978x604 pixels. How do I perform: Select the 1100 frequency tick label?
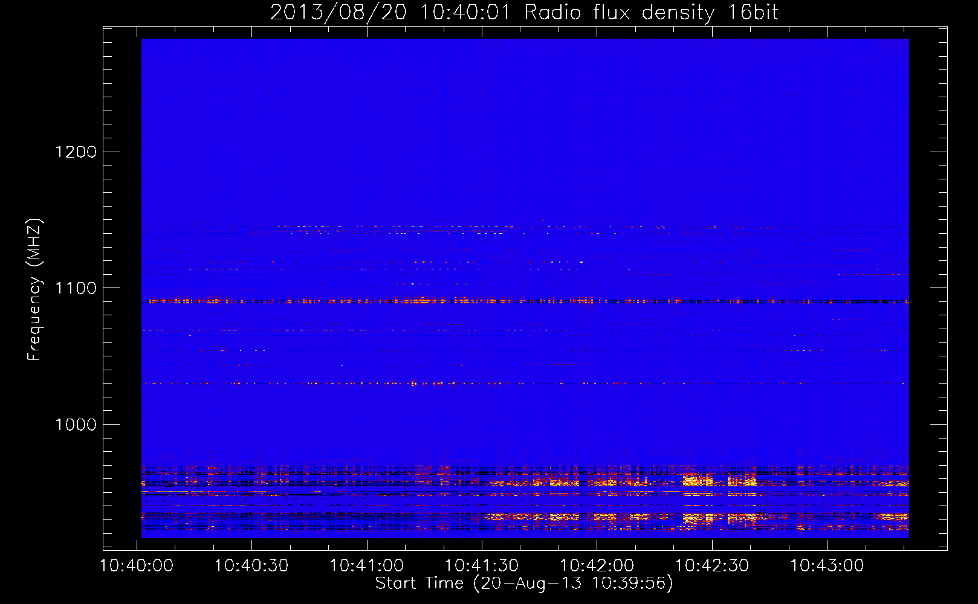tap(76, 288)
